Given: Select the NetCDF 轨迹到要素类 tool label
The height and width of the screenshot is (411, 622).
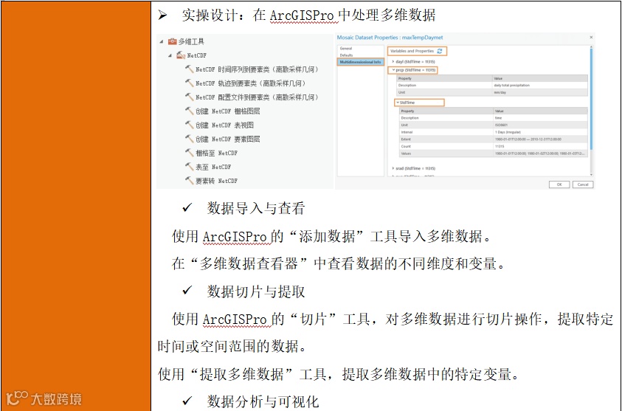Looking at the screenshot, I should tap(251, 83).
